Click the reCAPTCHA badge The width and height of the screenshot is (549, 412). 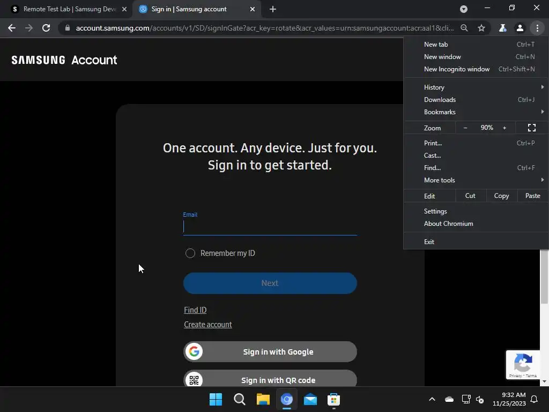[x=523, y=365]
